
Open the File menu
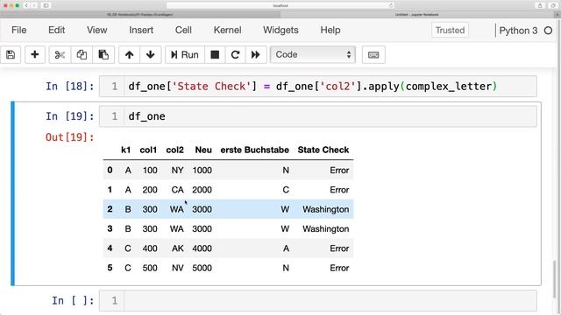[x=19, y=30]
